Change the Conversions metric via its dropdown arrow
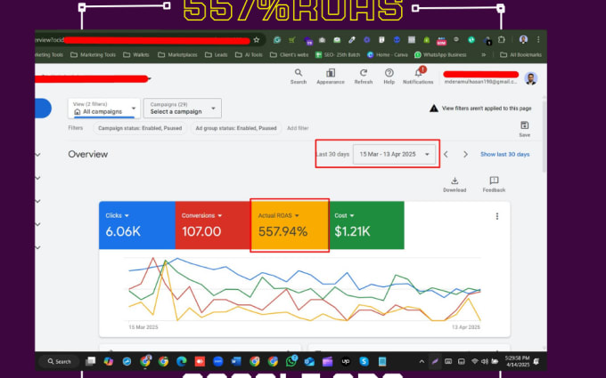 pos(220,215)
